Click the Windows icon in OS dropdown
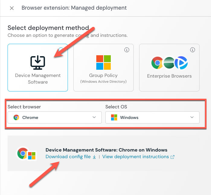Image resolution: width=211 pixels, height=195 pixels. point(114,117)
